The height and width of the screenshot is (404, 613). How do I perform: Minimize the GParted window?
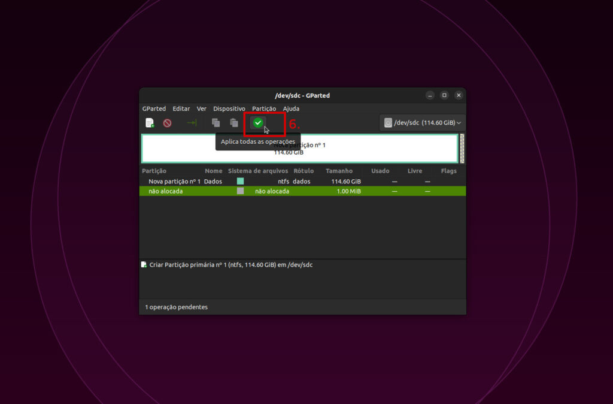[430, 95]
